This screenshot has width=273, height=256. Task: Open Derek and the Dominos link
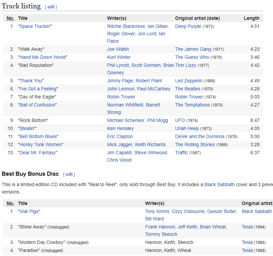coord(200,136)
